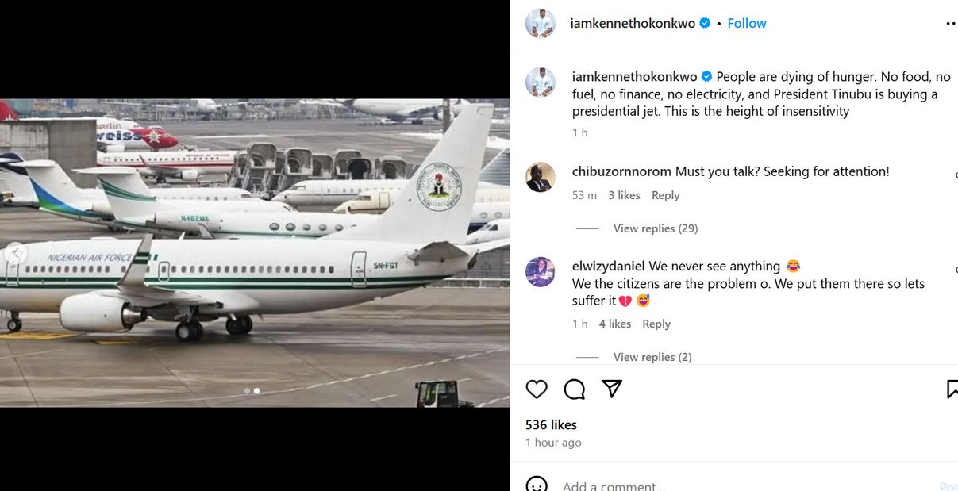Select the first carousel dot indicator
958x491 pixels.
point(247,390)
